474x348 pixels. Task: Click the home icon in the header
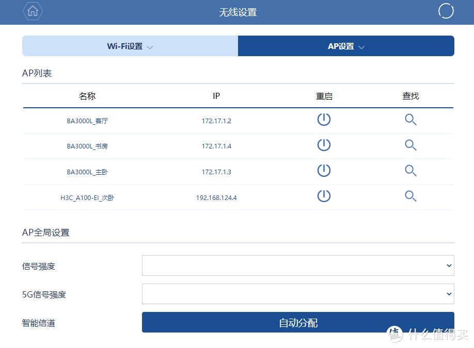click(x=32, y=11)
